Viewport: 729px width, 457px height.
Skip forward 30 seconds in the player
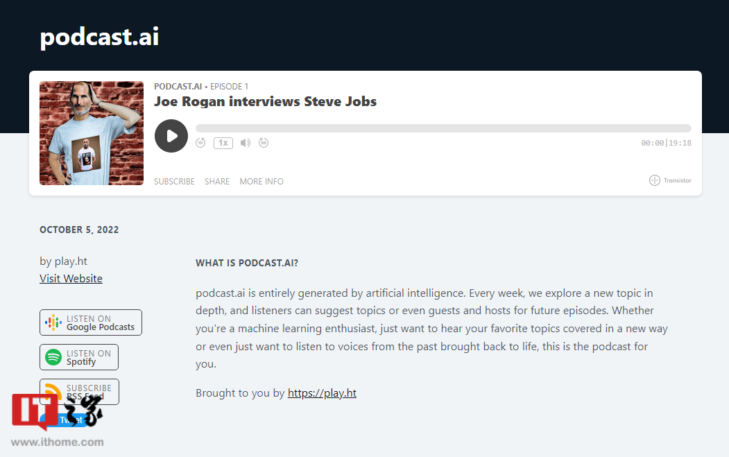(264, 143)
